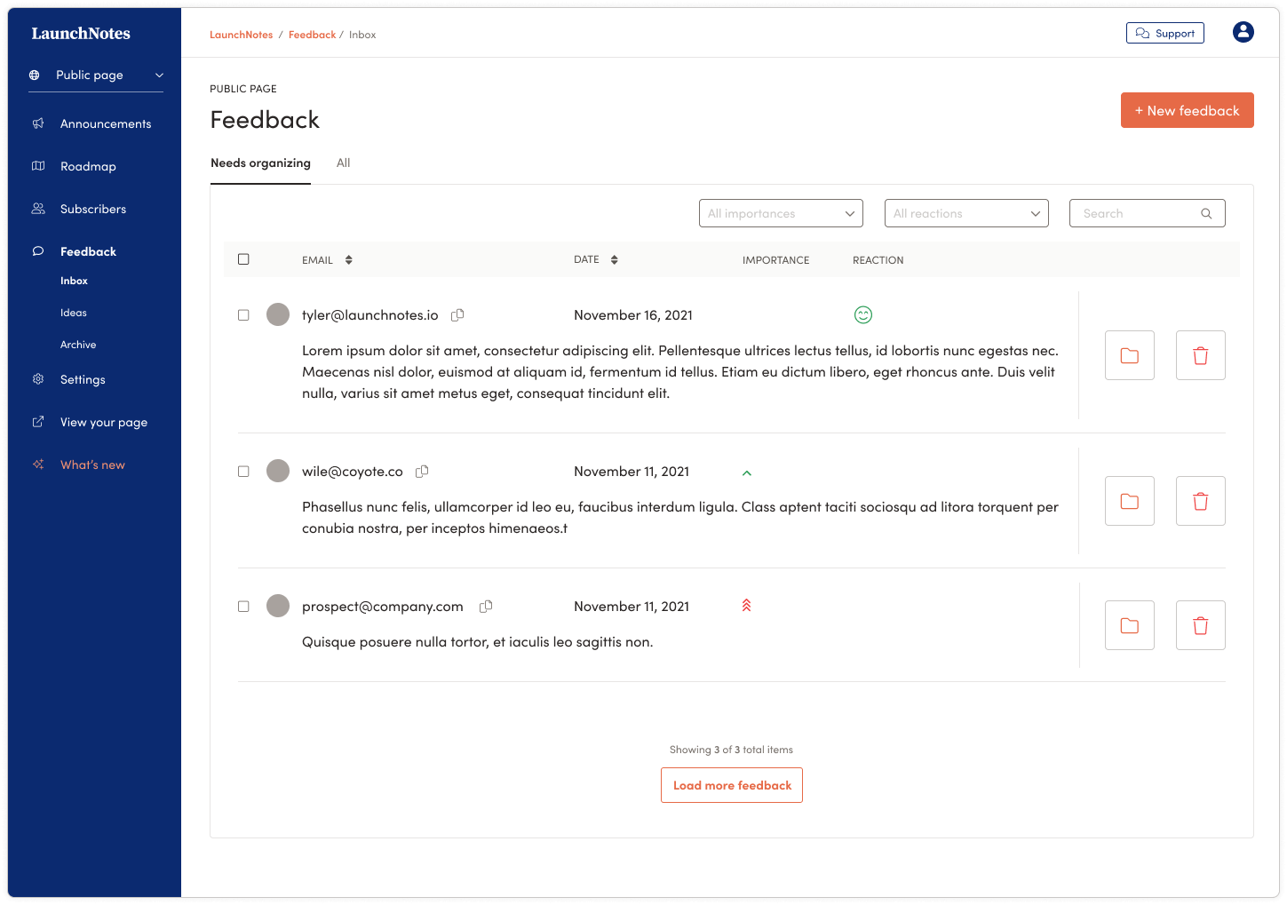Open Ideas under Feedback menu
This screenshot has width=1287, height=905.
coord(74,313)
